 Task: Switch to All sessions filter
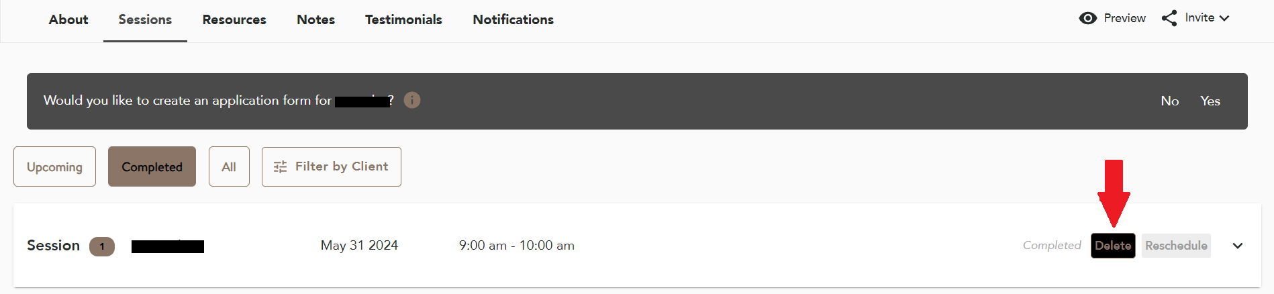(x=229, y=166)
